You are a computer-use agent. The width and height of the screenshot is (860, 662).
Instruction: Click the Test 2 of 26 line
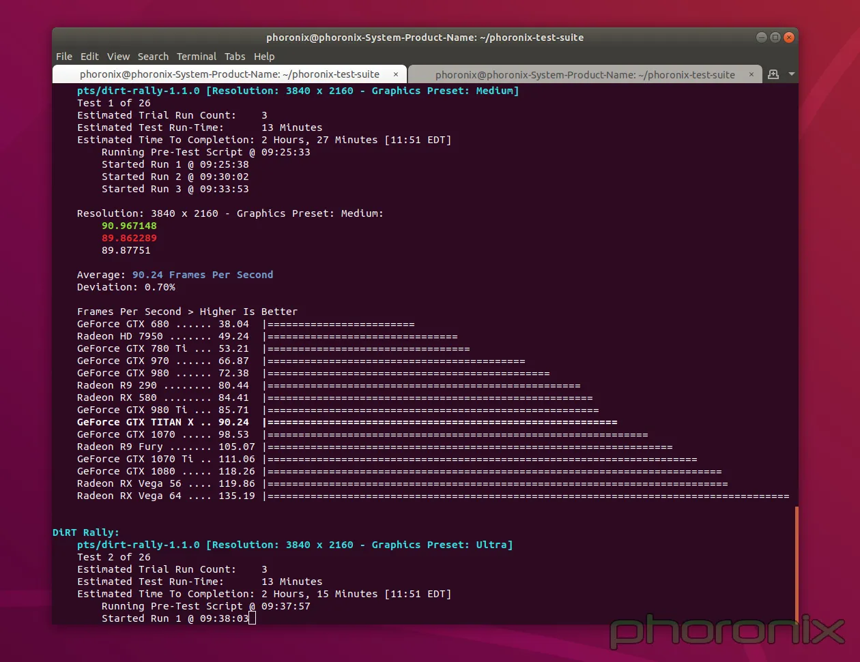click(114, 557)
